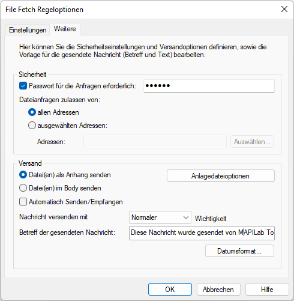Select the allen Adressen radio button
This screenshot has width=294, height=301.
coord(32,112)
